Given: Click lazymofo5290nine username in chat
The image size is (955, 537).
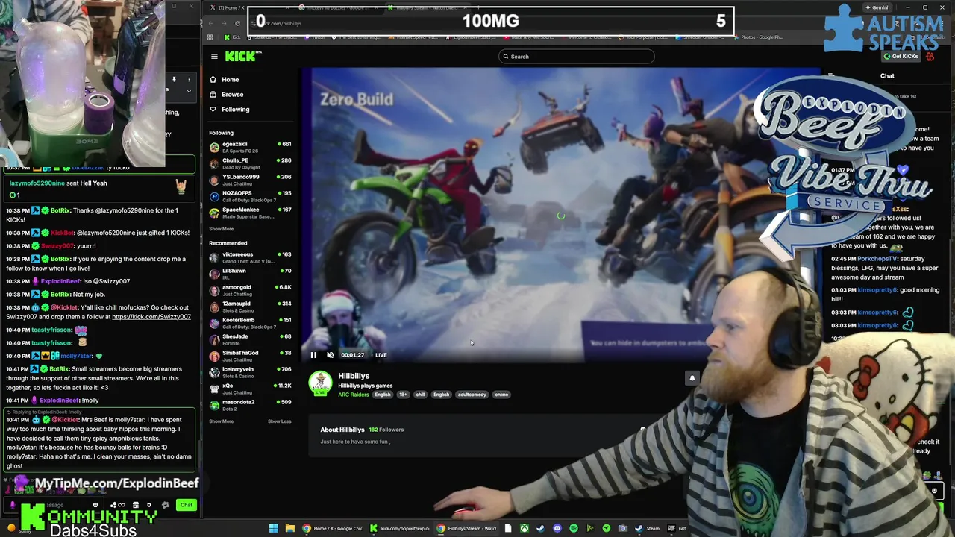Looking at the screenshot, I should [37, 183].
